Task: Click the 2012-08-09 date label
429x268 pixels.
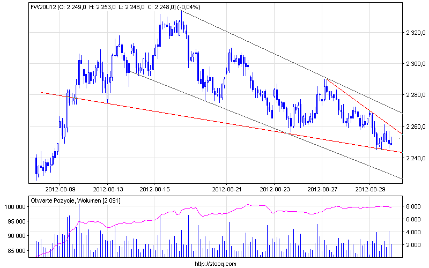Action: click(60, 189)
